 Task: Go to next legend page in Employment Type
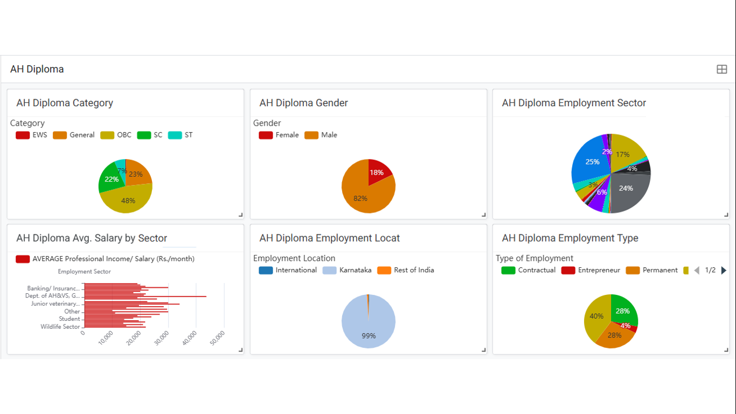coord(724,270)
